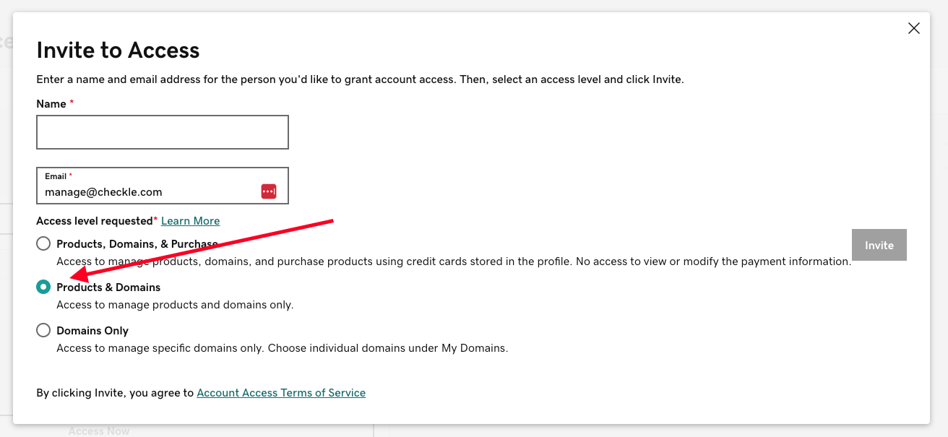Viewport: 948px width, 437px height.
Task: Click the small Email label inside field
Action: click(x=56, y=176)
